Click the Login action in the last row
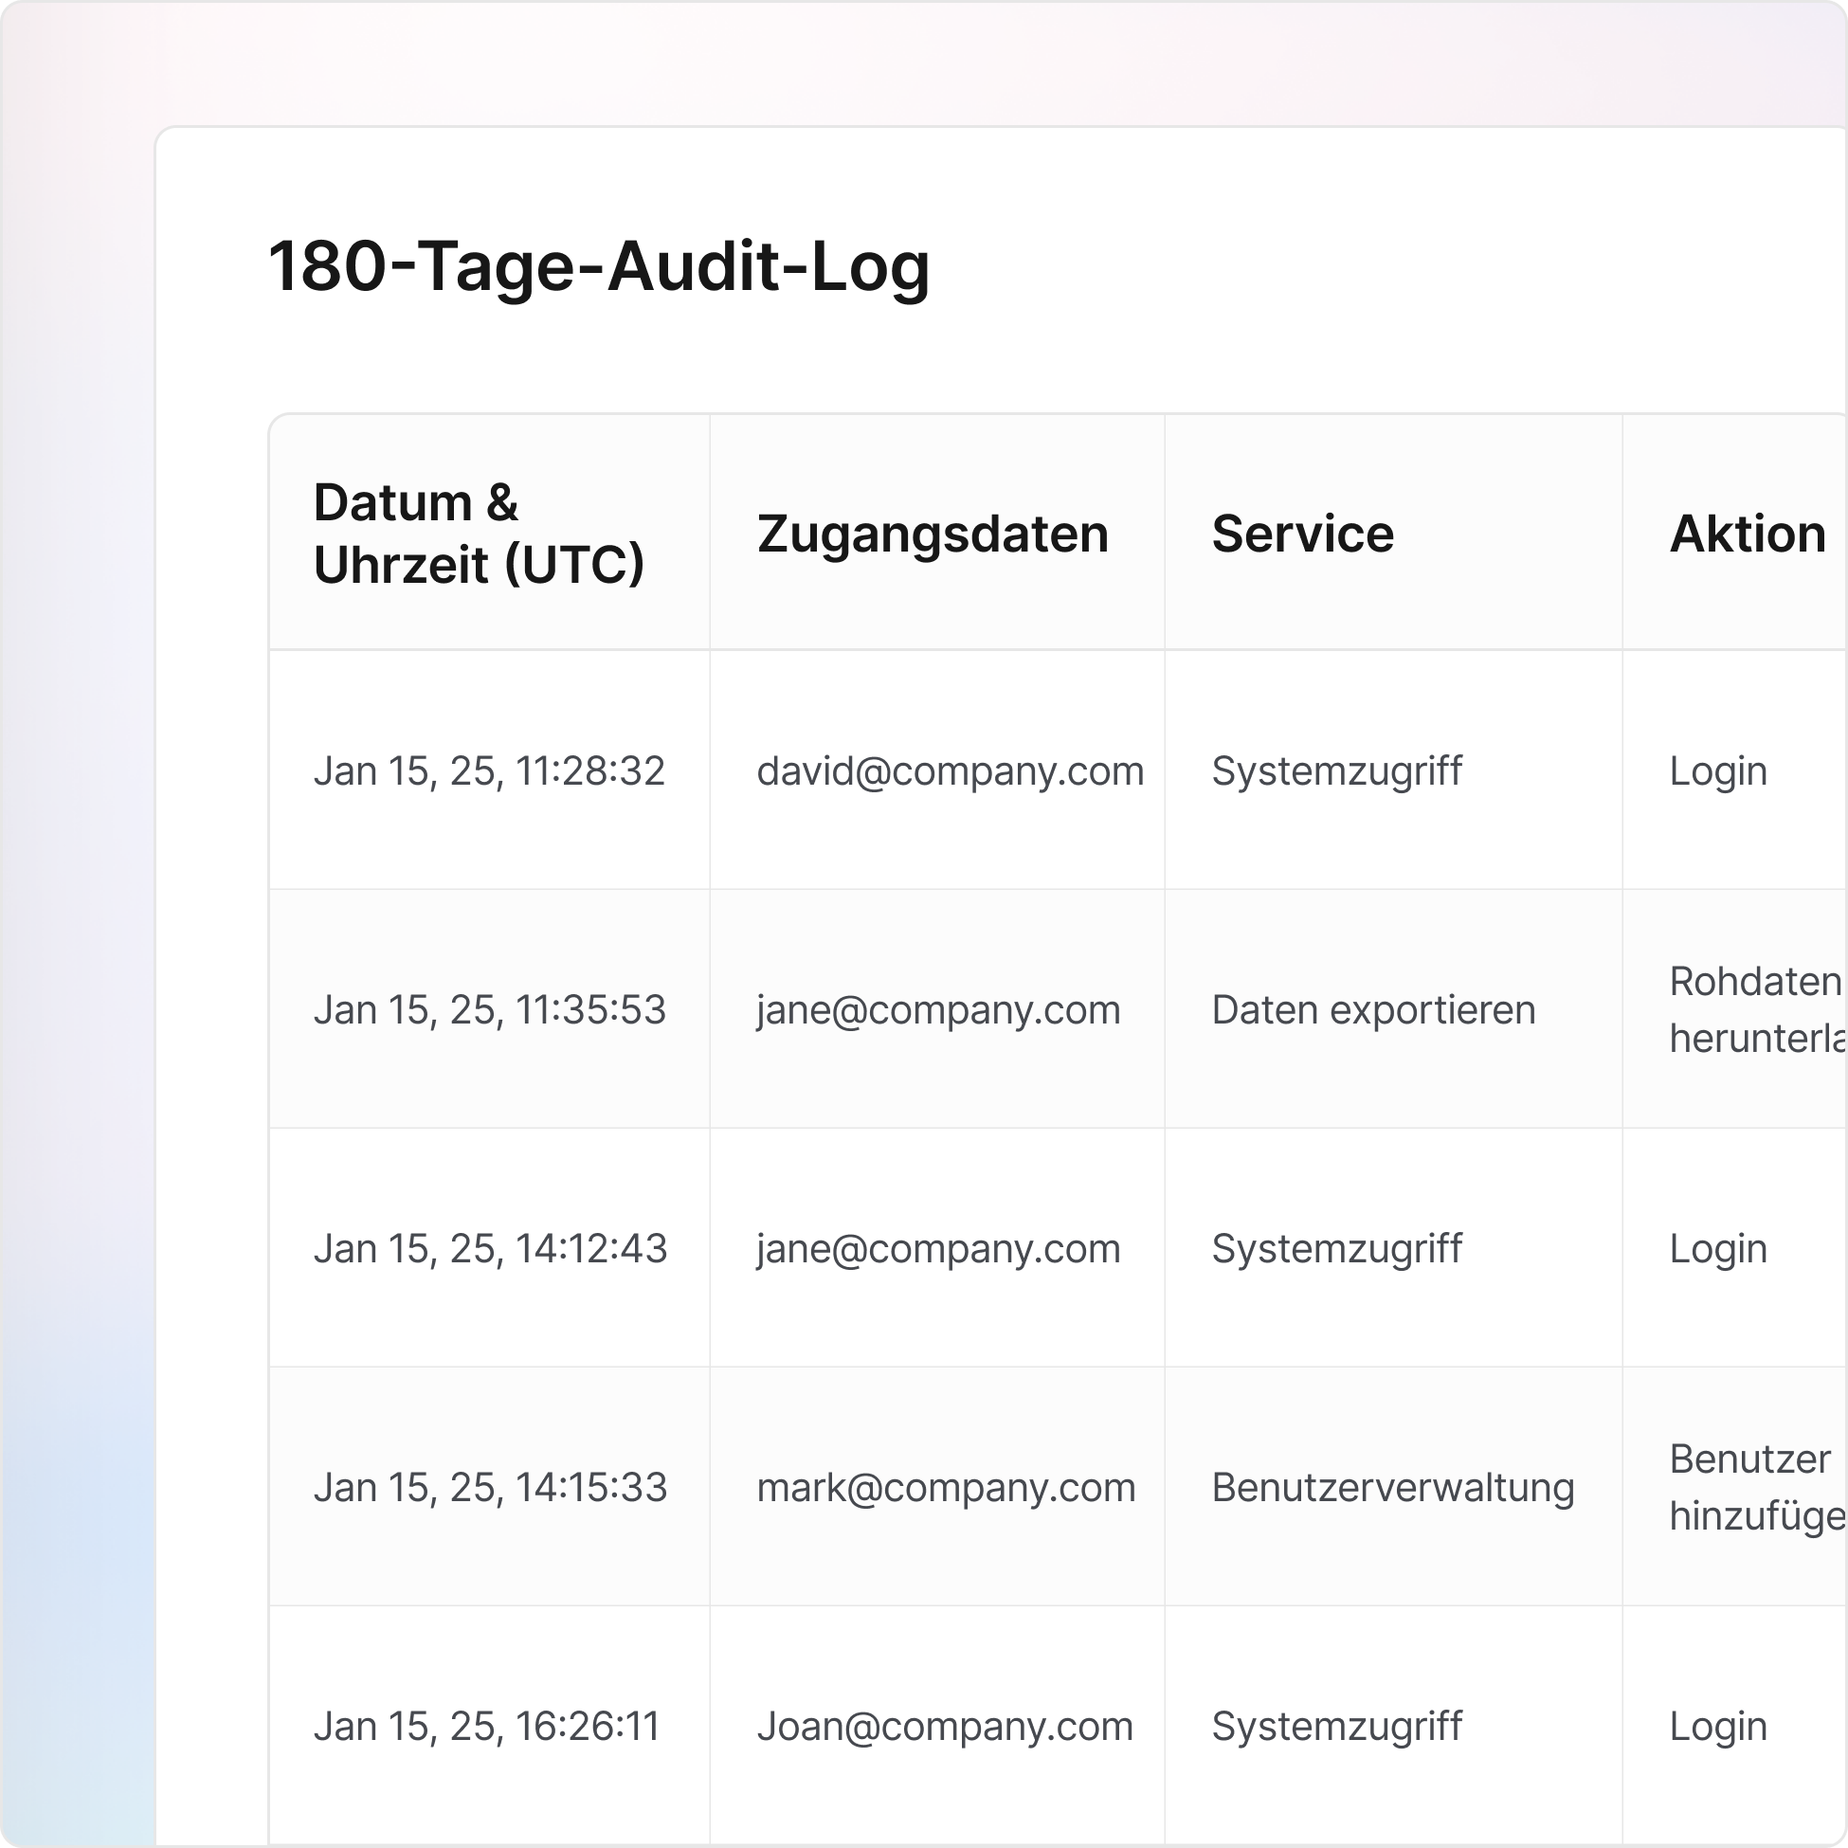1848x1848 pixels. point(1718,1727)
